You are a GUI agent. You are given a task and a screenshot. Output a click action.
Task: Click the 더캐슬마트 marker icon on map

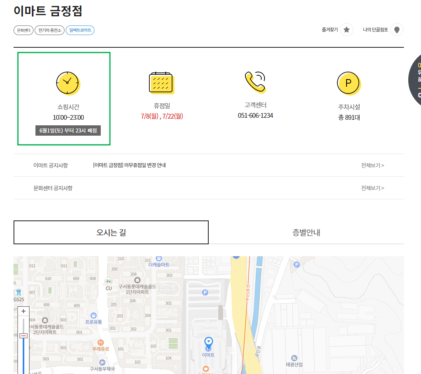(x=159, y=259)
